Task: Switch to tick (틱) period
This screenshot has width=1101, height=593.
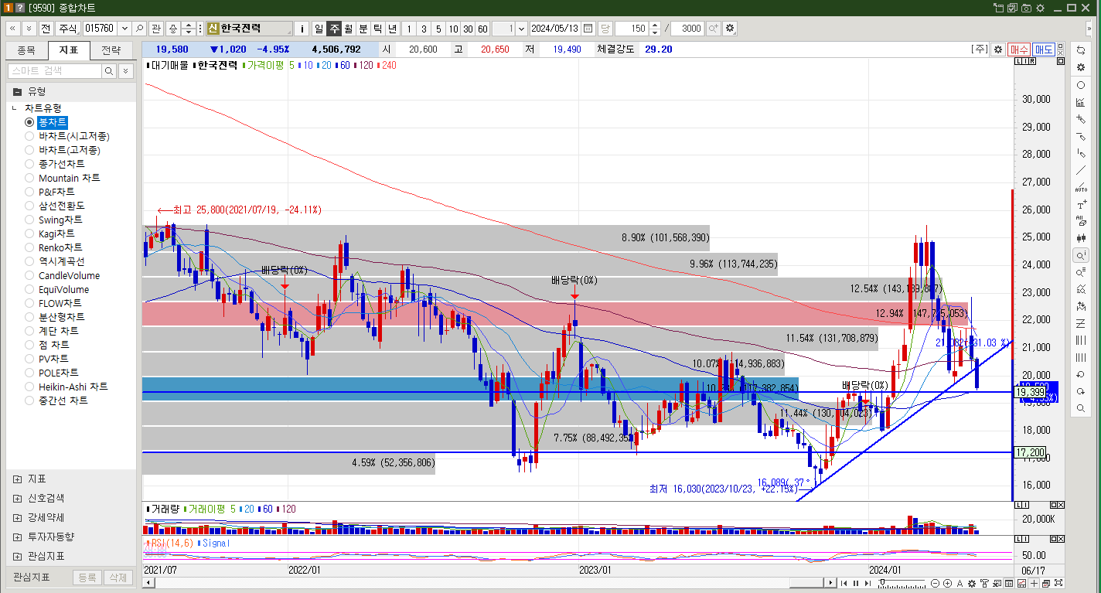Action: (x=377, y=29)
